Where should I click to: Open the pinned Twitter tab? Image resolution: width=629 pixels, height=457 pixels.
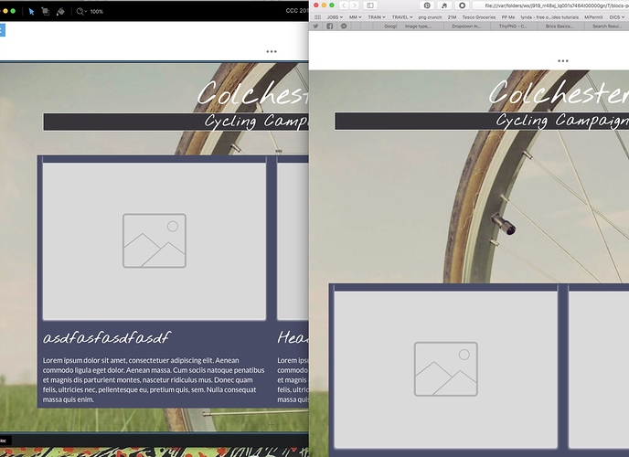click(x=316, y=27)
